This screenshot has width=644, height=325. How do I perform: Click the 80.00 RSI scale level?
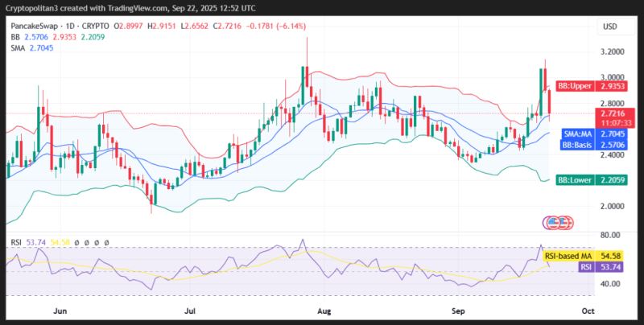[609, 235]
